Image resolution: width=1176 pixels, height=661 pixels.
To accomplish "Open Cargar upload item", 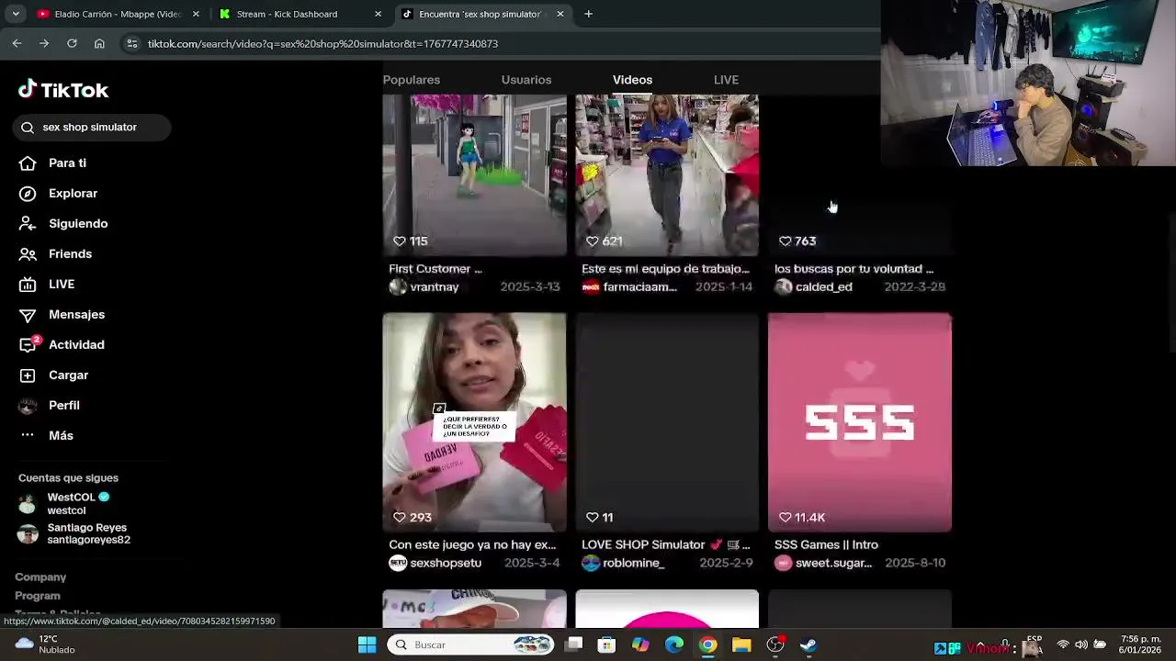I will click(54, 375).
